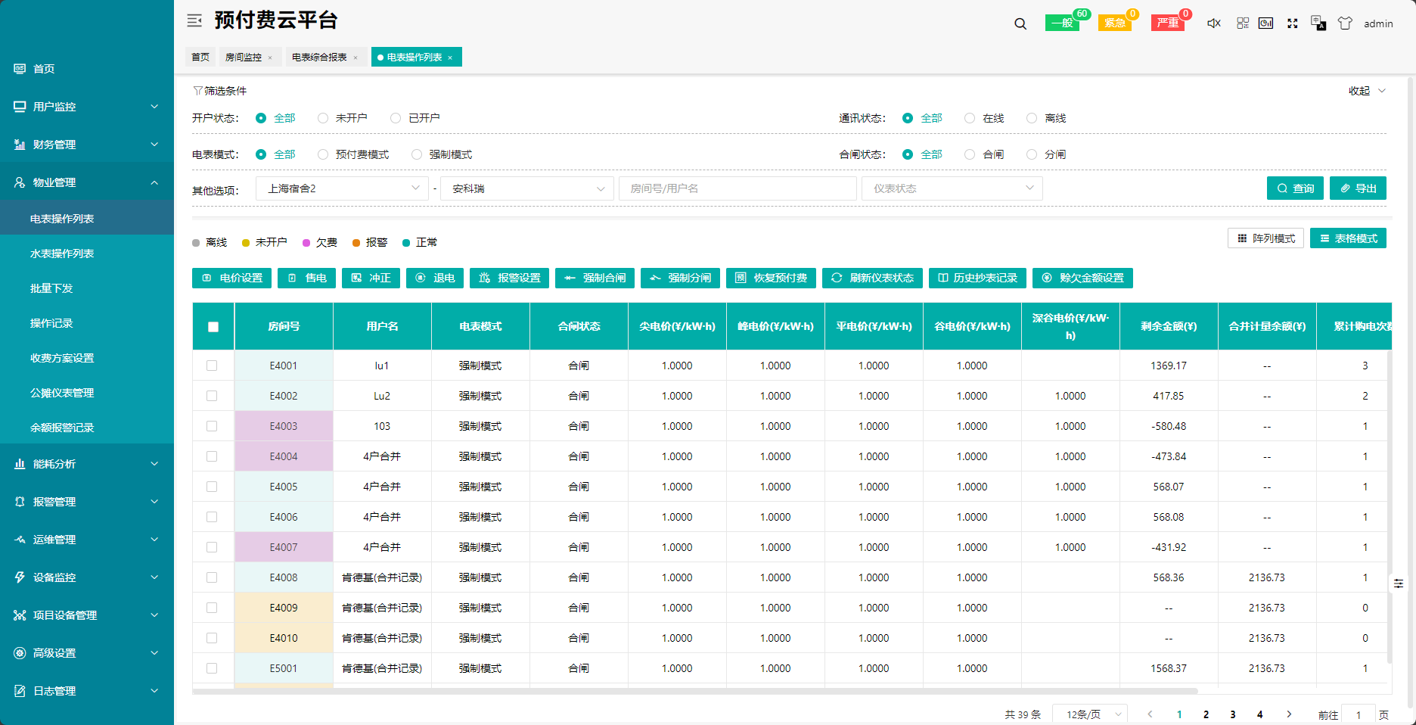This screenshot has width=1416, height=725.
Task: Select 未开户 account status radio
Action: tap(323, 118)
